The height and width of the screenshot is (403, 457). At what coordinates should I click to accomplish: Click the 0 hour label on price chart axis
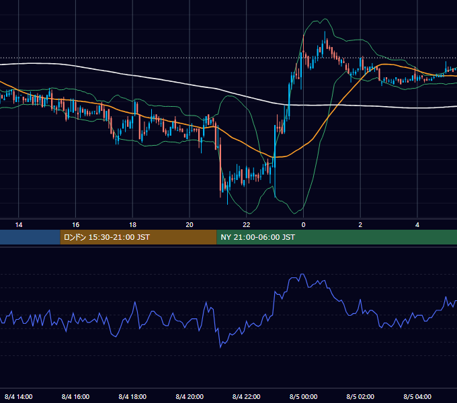click(x=303, y=225)
